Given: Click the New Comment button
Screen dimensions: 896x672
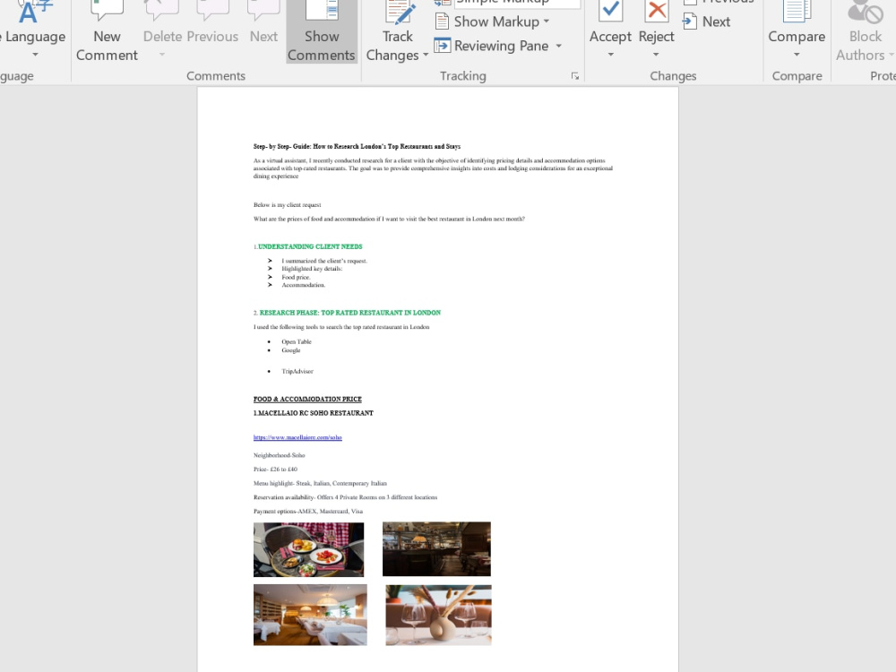Looking at the screenshot, I should [107, 31].
